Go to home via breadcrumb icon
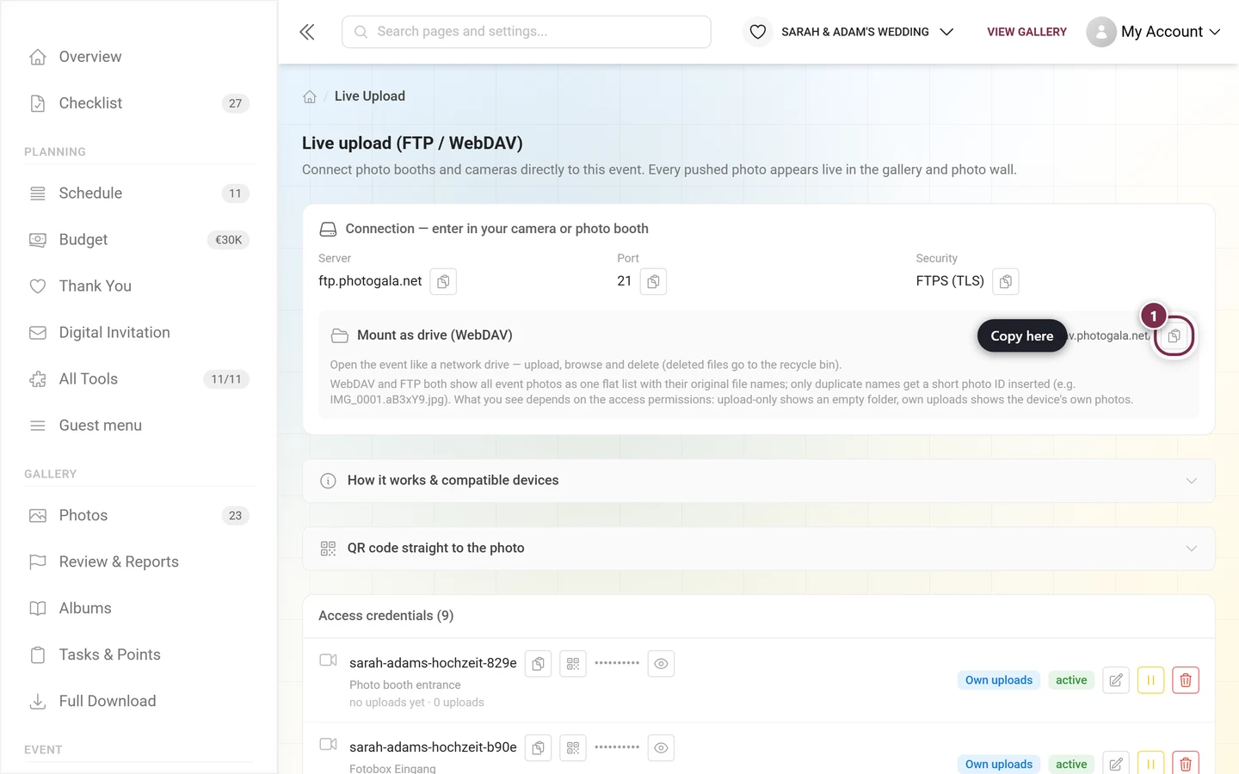1239x774 pixels. (x=310, y=96)
